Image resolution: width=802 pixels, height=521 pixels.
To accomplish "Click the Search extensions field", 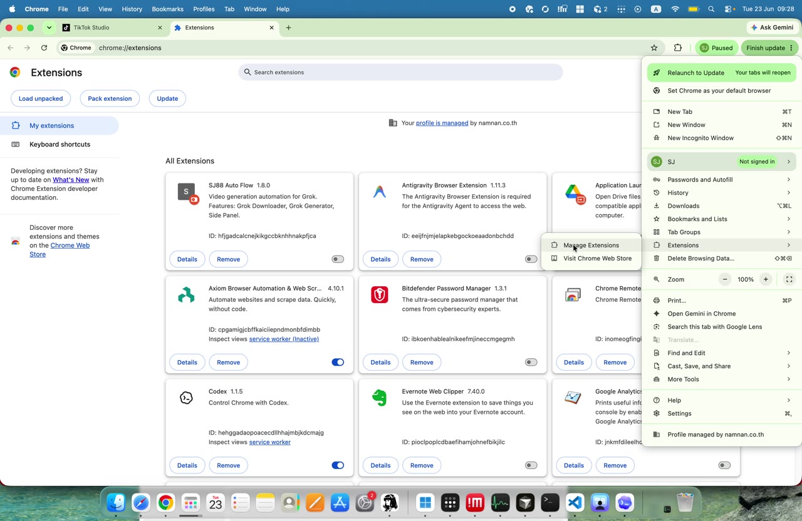I will pos(400,72).
